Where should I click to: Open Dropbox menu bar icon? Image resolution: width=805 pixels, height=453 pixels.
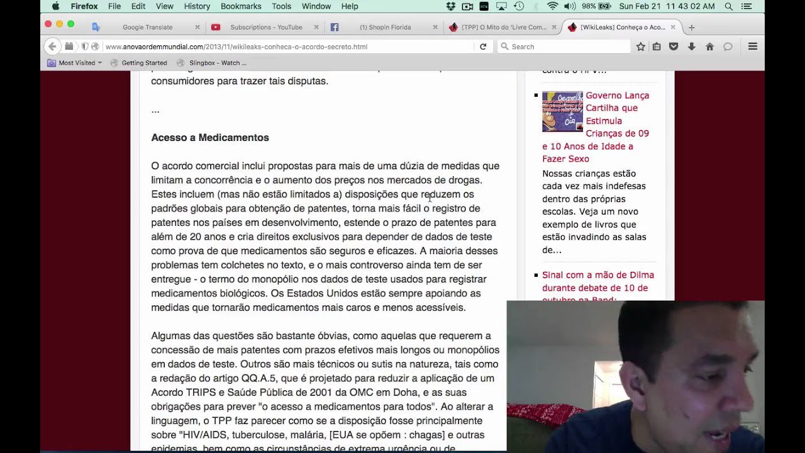click(450, 6)
